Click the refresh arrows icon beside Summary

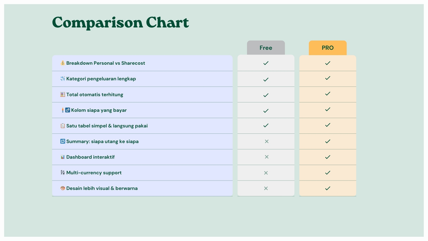(63, 141)
